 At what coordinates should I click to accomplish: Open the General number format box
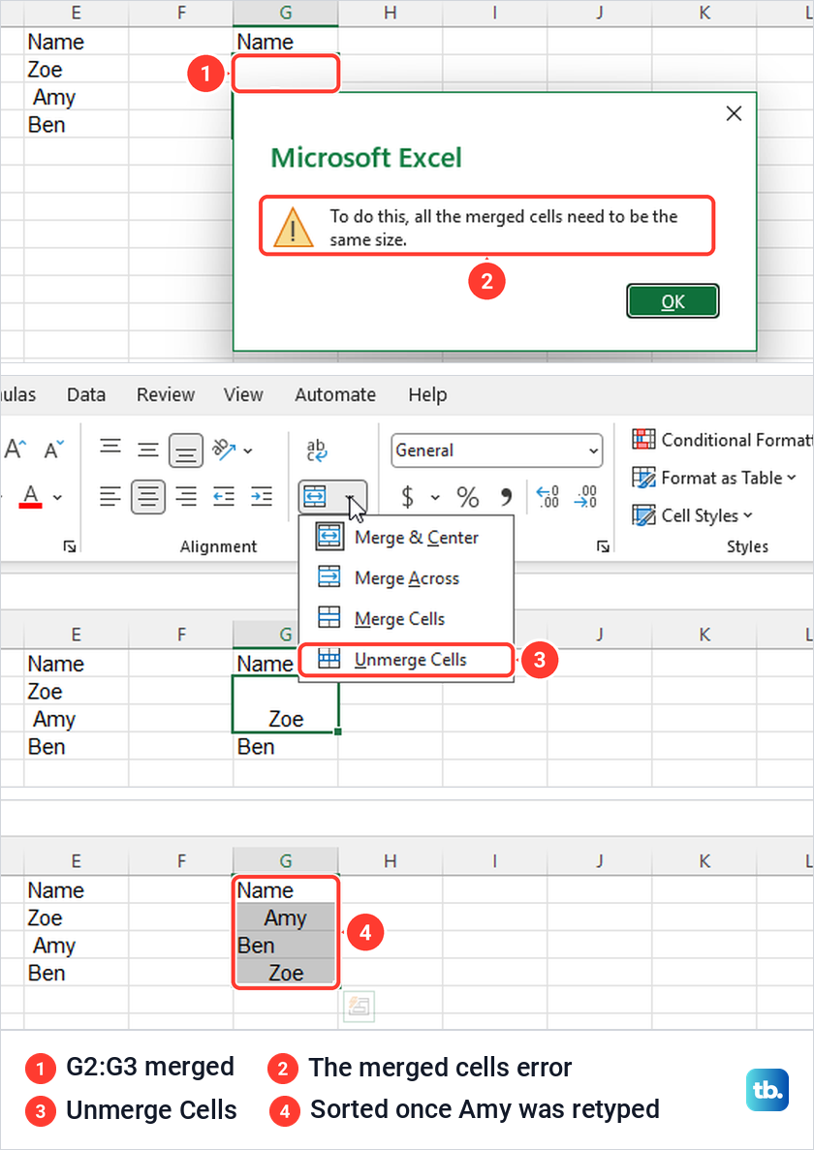[x=496, y=451]
